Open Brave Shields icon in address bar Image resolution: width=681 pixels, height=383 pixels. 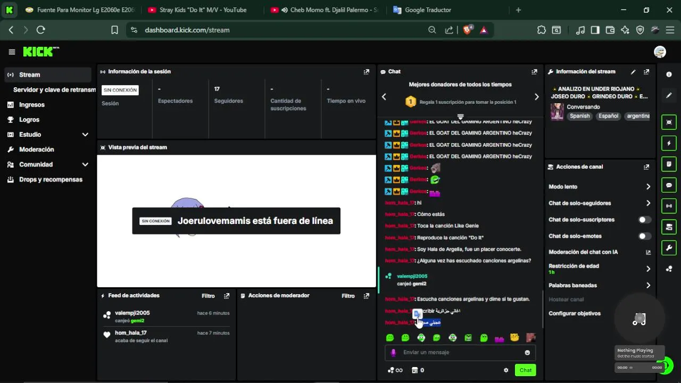467,30
